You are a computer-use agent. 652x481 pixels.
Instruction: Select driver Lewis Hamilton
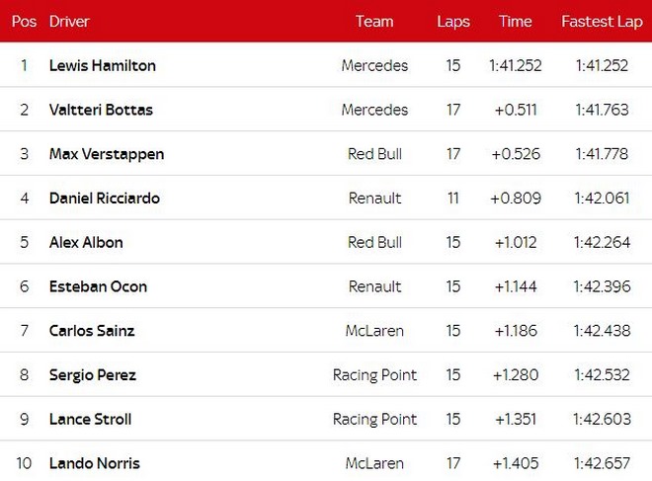pos(103,65)
